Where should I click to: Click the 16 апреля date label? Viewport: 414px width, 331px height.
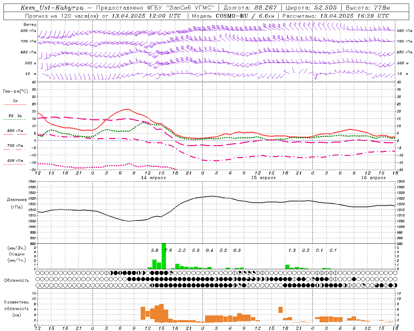pyautogui.click(x=373, y=178)
